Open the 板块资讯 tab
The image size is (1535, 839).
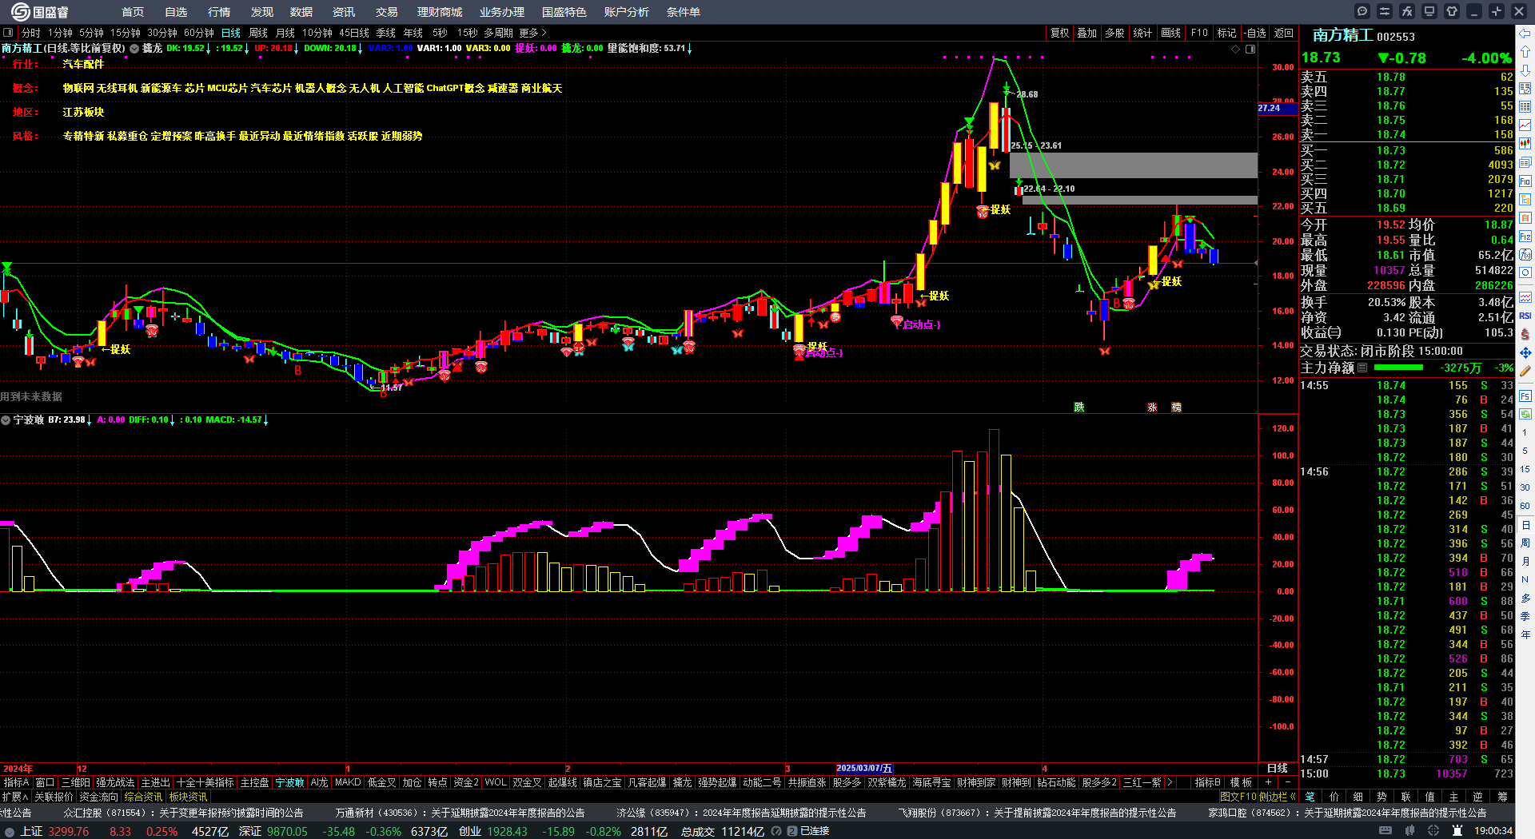tap(189, 797)
